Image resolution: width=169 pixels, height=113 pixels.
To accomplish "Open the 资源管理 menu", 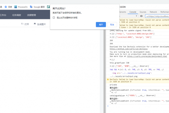I will pos(32,15).
